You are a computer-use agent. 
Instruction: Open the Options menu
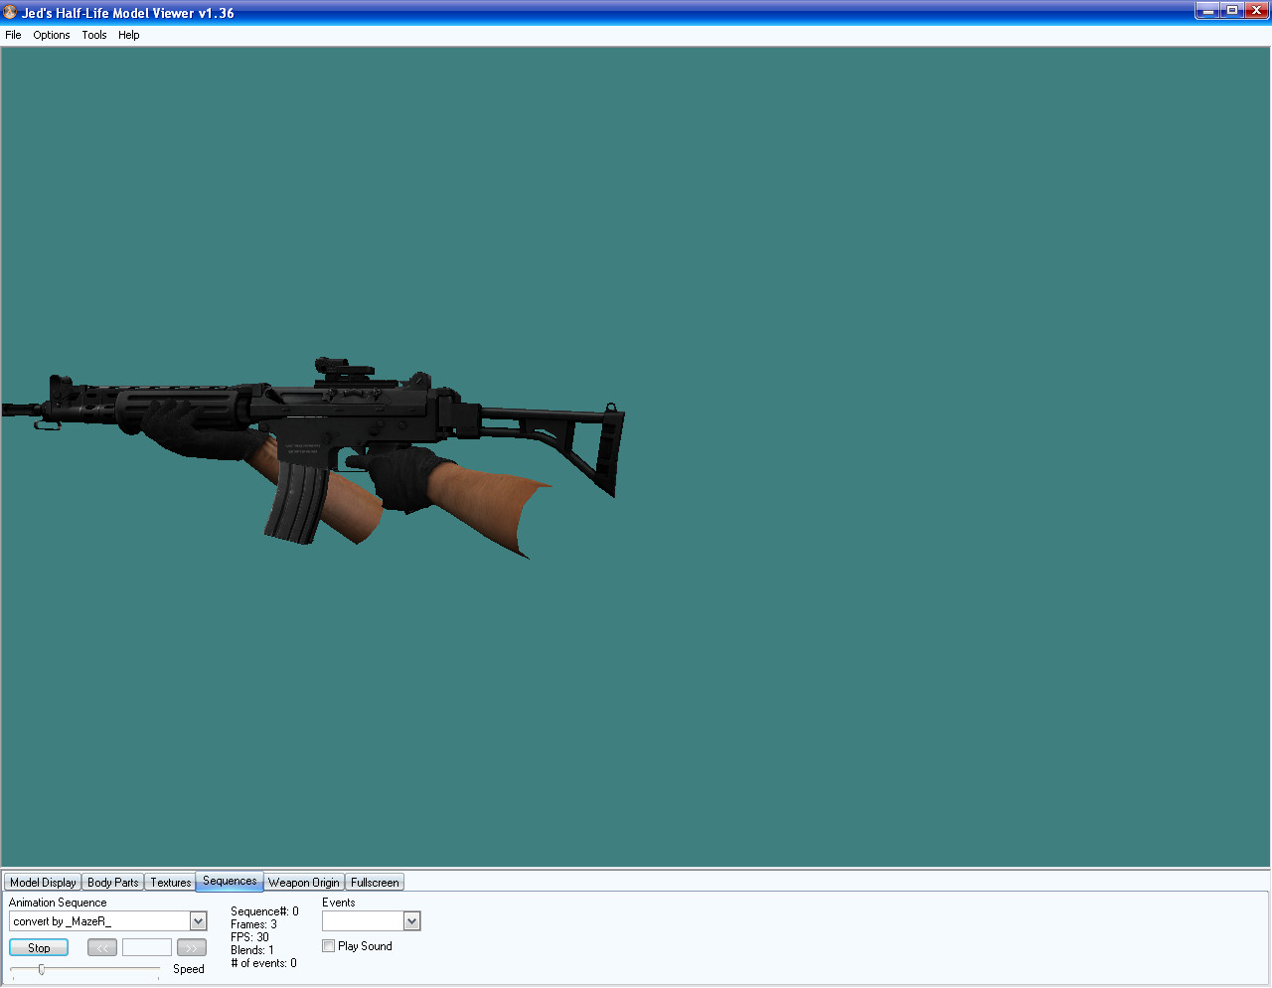coord(52,35)
